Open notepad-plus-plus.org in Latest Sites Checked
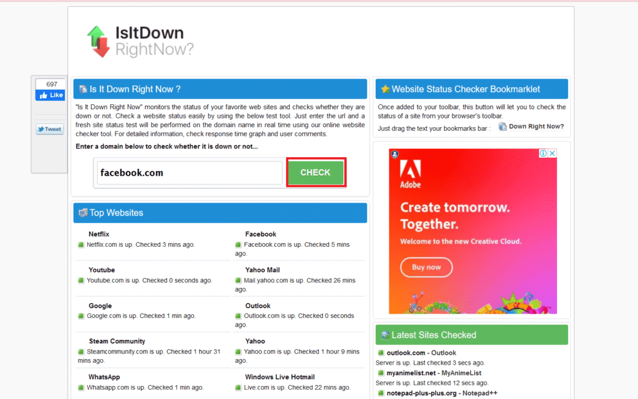 tap(422, 393)
